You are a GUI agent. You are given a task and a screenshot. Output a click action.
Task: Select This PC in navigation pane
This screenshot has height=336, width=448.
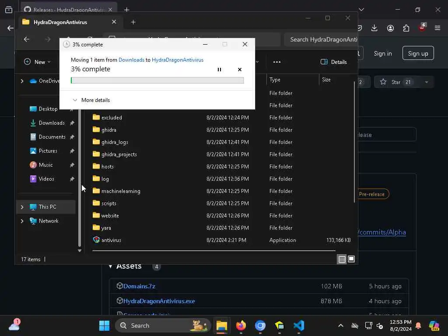coord(43,207)
